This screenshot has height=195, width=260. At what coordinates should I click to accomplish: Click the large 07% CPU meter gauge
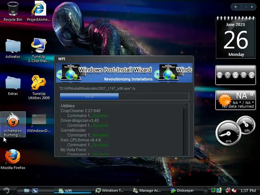point(228,133)
